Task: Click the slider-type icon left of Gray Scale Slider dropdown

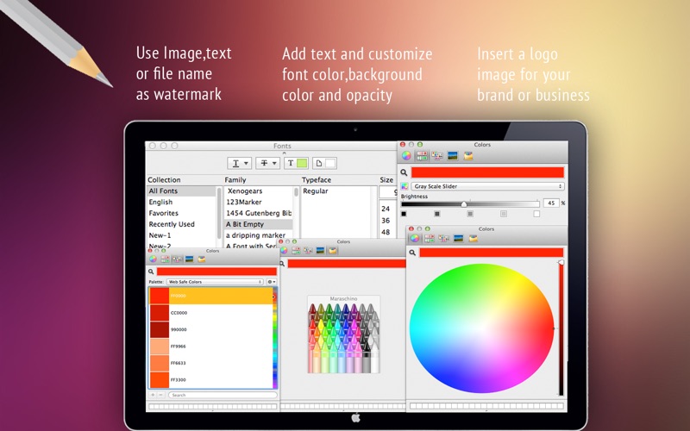Action: click(x=405, y=186)
